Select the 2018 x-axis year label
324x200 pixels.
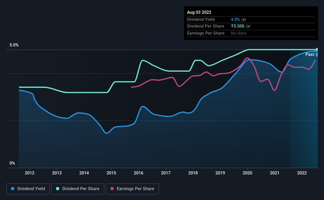click(193, 173)
